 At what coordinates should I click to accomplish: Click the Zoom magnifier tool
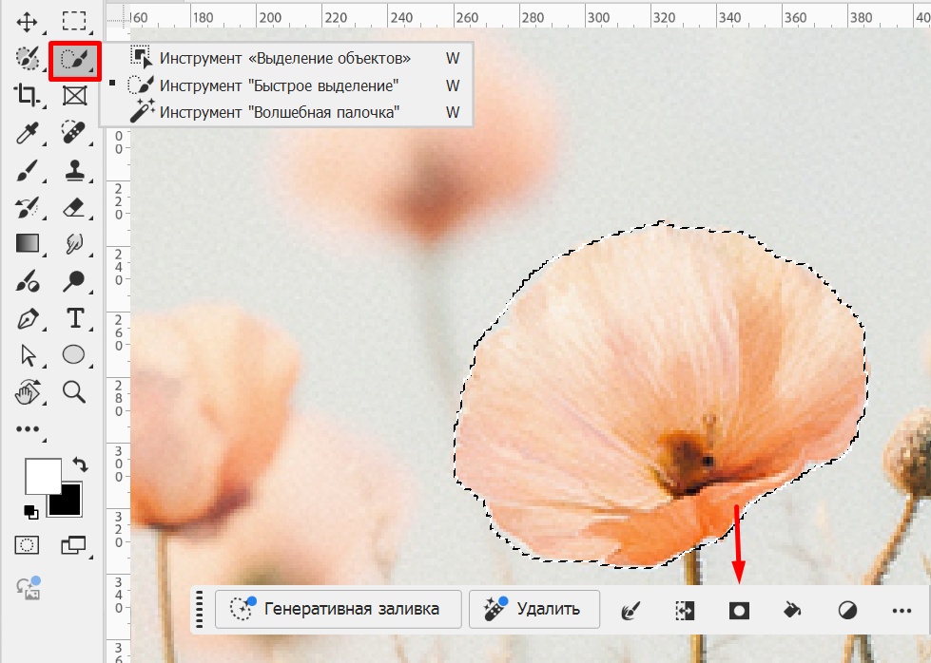pyautogui.click(x=73, y=390)
